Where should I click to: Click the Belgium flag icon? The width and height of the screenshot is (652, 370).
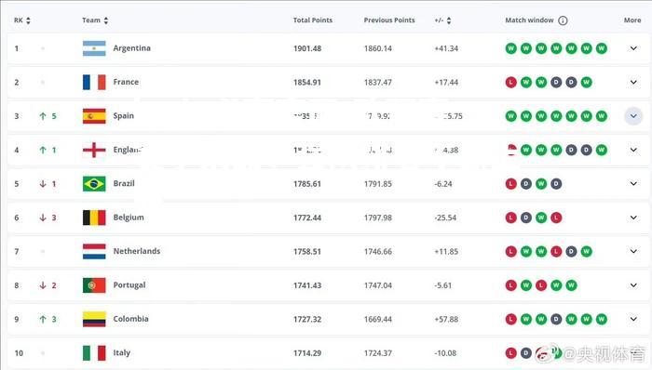[94, 218]
